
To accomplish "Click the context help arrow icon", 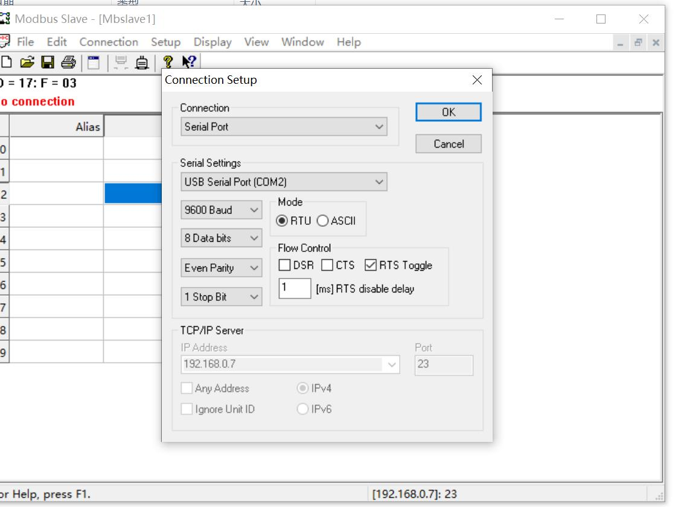I will pyautogui.click(x=189, y=62).
